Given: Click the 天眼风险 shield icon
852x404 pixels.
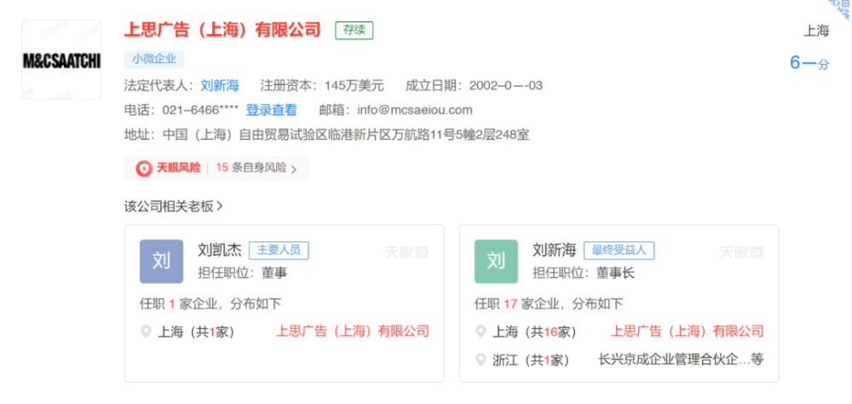Looking at the screenshot, I should pos(144,169).
